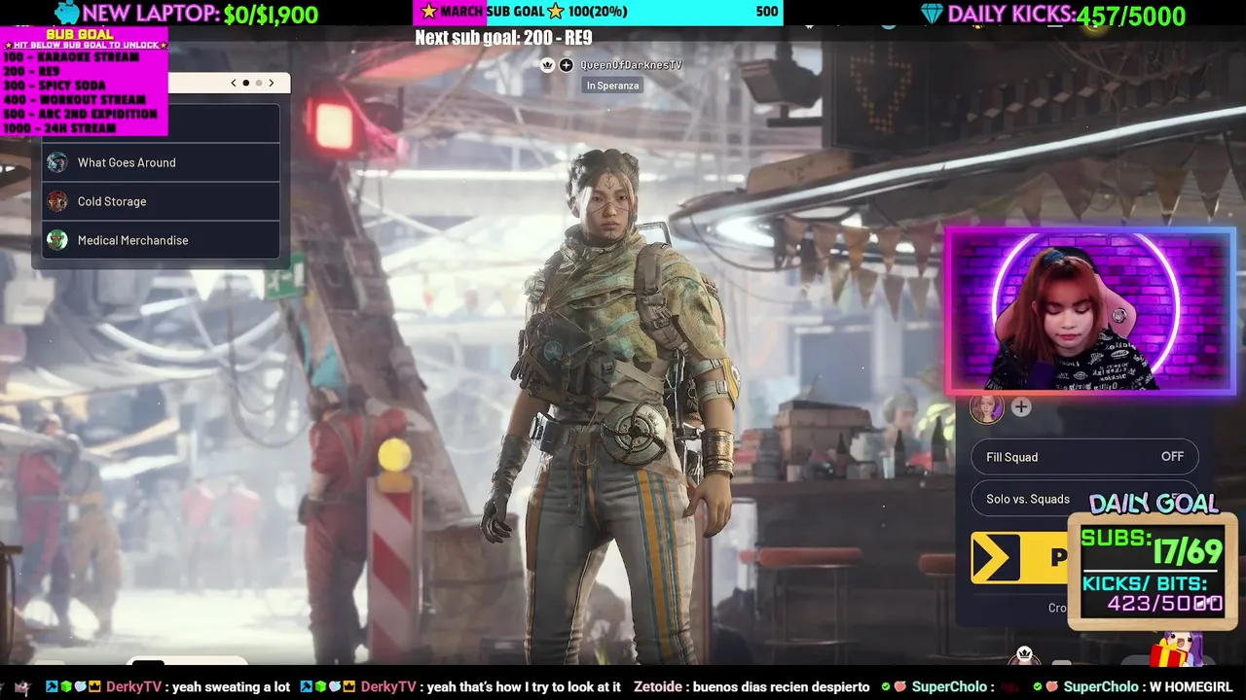Click the '1000 - 24H STREAM' sub goal line
This screenshot has height=700, width=1246.
point(59,128)
